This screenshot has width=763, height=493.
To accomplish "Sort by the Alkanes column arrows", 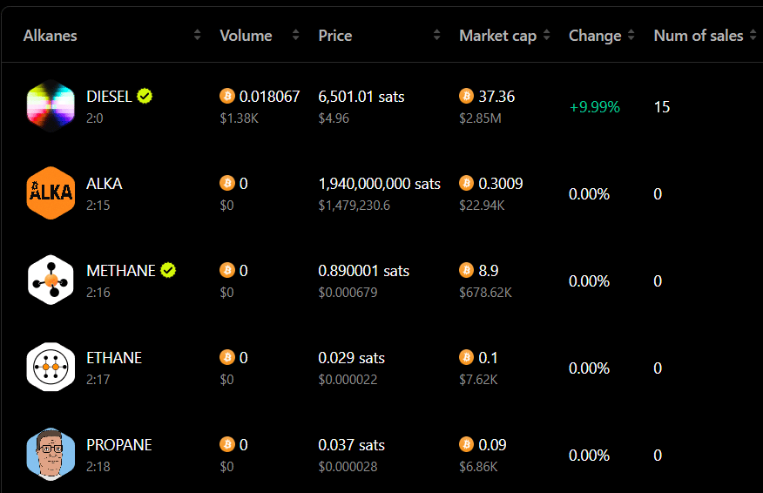I will coord(197,35).
